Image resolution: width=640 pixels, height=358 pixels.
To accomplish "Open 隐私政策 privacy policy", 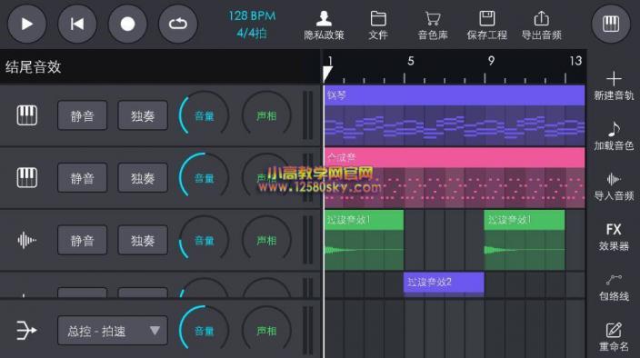I will [x=324, y=25].
